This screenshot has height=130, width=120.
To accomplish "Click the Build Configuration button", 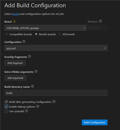I will click(x=95, y=122).
